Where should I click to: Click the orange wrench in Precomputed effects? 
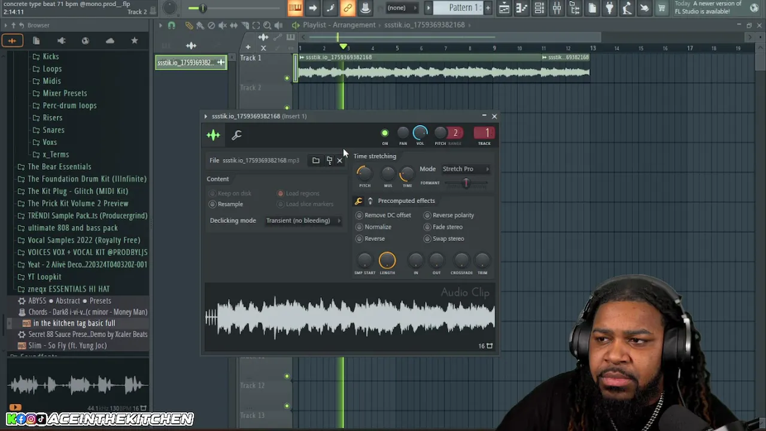pos(358,201)
